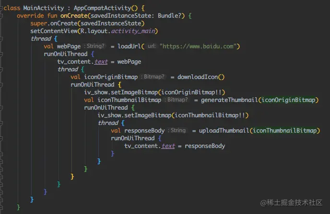Click italic 'thread' directly above 'val webPage'

tap(41, 39)
